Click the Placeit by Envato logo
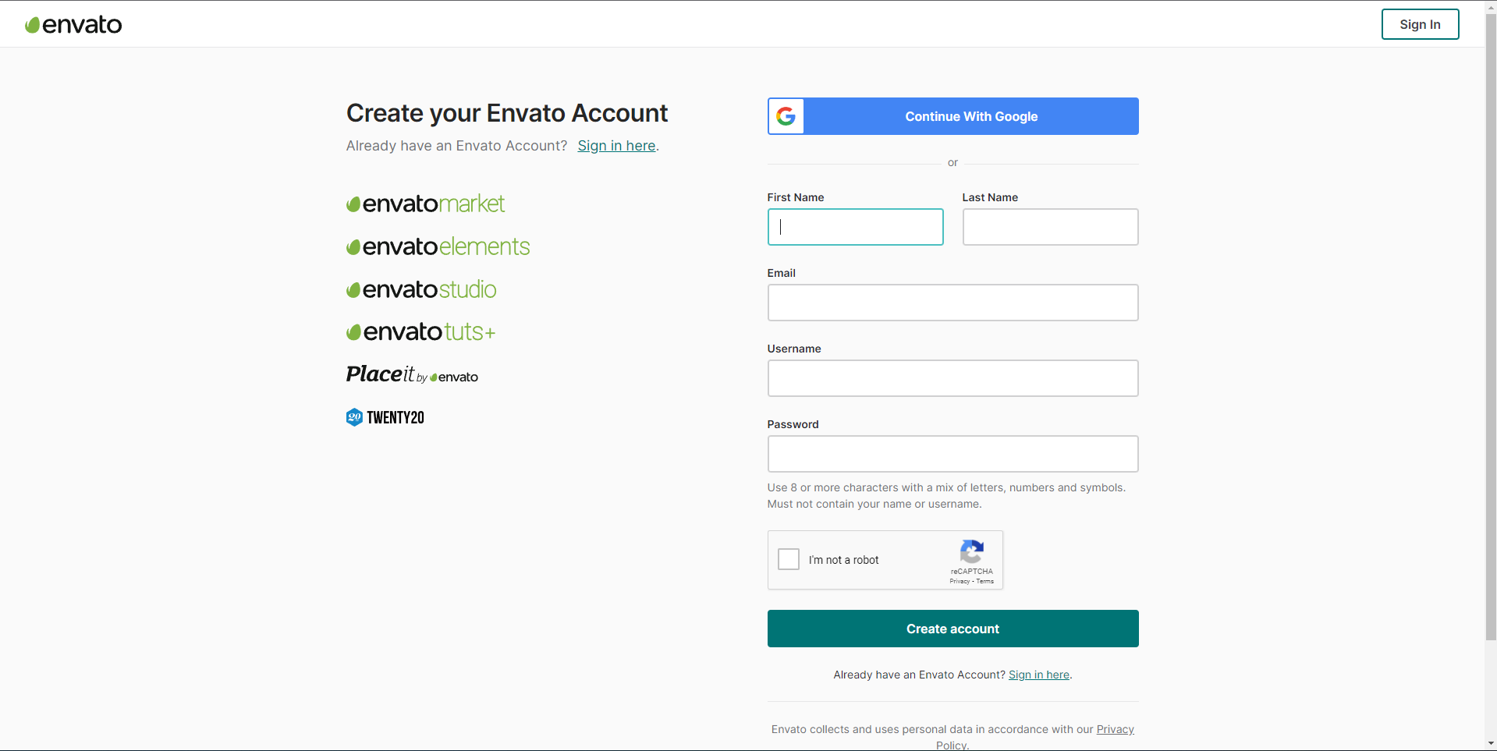Viewport: 1497px width, 751px height. pyautogui.click(x=411, y=375)
